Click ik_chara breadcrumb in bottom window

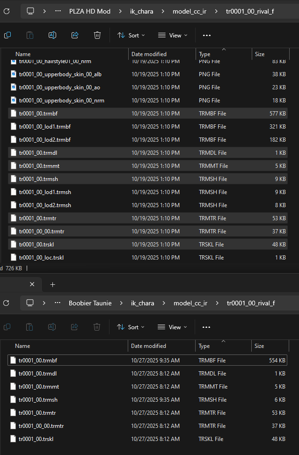143,303
